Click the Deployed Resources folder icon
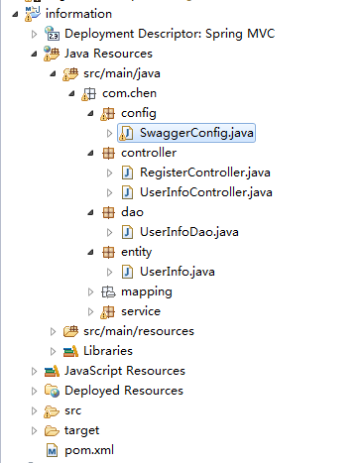The height and width of the screenshot is (463, 362). click(x=52, y=391)
